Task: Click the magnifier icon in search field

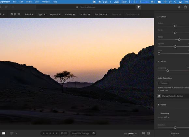Action: tap(77, 7)
